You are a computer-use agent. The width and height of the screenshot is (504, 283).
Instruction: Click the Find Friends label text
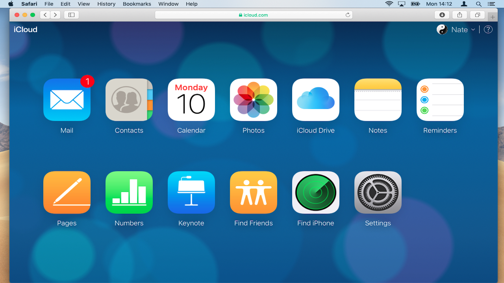click(x=254, y=223)
